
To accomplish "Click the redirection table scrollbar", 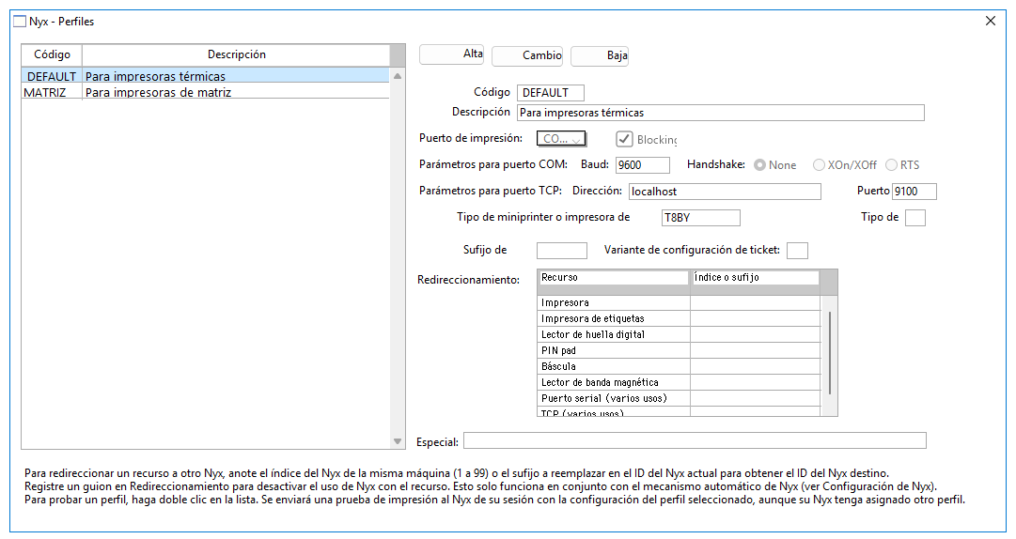I will (829, 353).
